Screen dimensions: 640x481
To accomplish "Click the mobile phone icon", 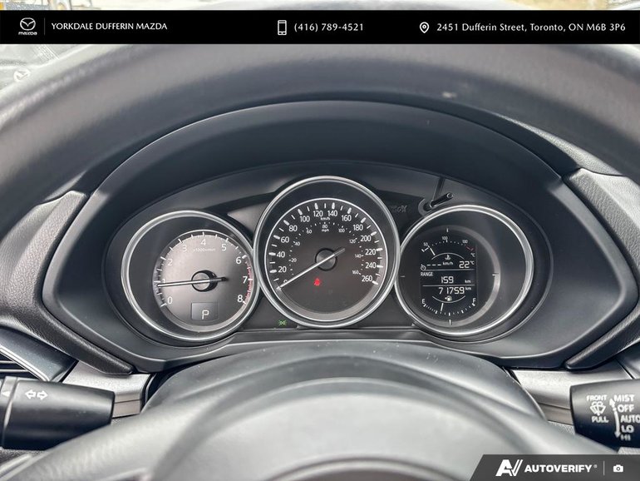I will [x=282, y=27].
